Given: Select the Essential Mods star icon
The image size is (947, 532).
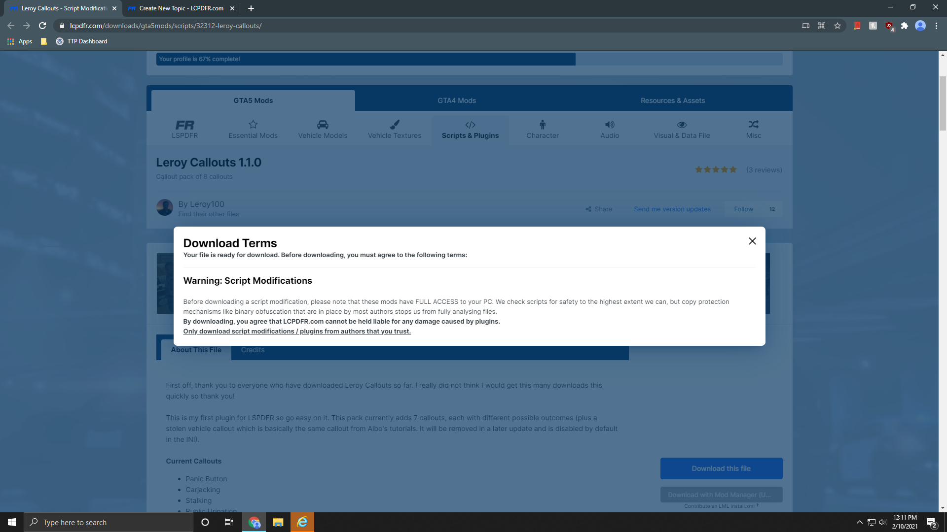Looking at the screenshot, I should (253, 125).
